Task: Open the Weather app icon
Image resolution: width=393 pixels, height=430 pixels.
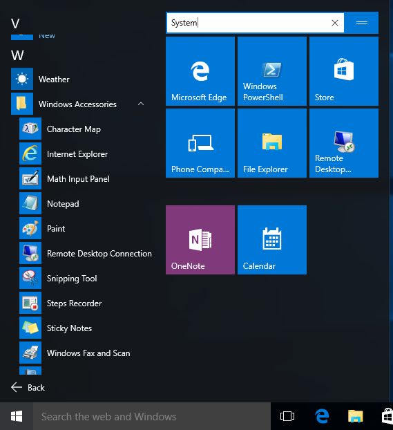Action: point(22,79)
